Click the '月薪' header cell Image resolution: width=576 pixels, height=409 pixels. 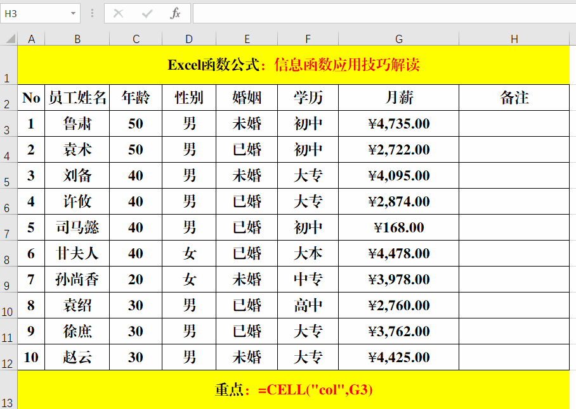click(x=399, y=98)
